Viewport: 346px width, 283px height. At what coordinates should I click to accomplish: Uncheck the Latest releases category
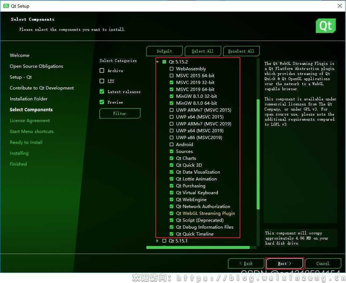[x=102, y=91]
